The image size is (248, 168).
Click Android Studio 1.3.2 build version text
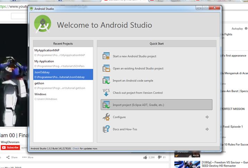pos(51,148)
